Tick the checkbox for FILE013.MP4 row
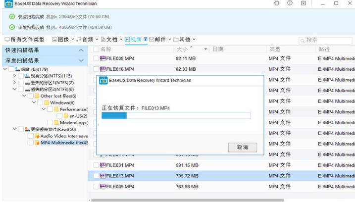355x202 pixels. click(96, 176)
